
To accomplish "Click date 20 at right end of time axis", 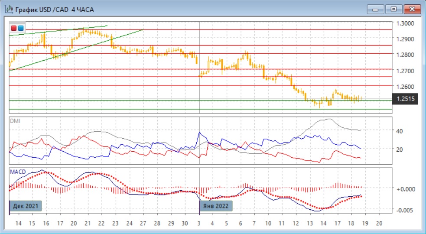I will (x=380, y=223).
